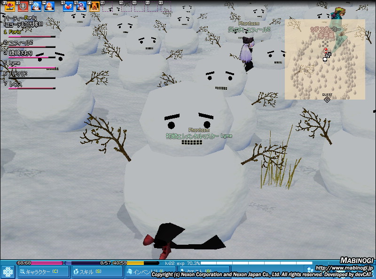Use the F2 shield defense skill
The image size is (376, 279).
[23, 7]
